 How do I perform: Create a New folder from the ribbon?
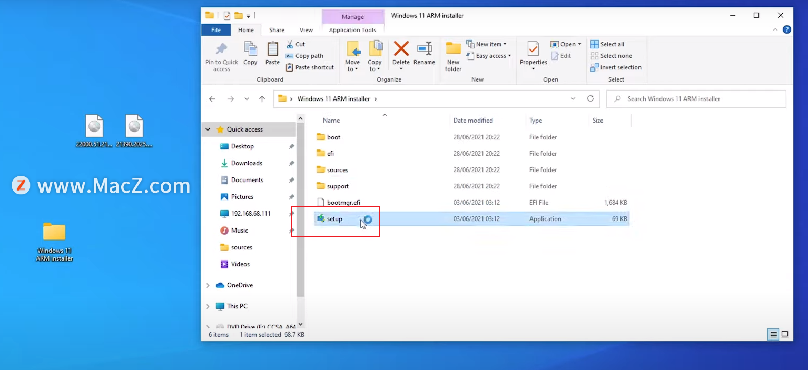[453, 56]
